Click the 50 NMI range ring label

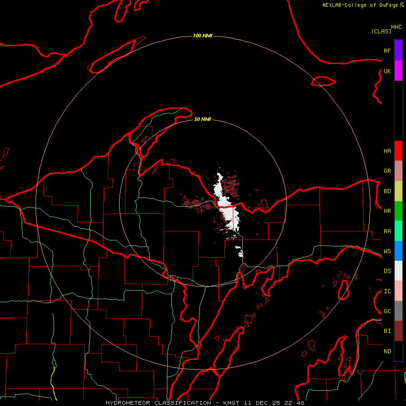click(203, 119)
